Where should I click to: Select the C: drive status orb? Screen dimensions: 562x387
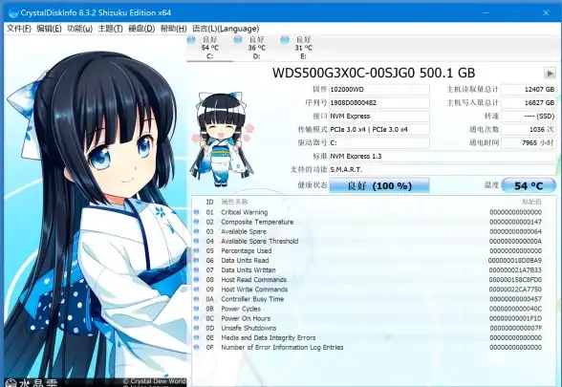(x=191, y=39)
